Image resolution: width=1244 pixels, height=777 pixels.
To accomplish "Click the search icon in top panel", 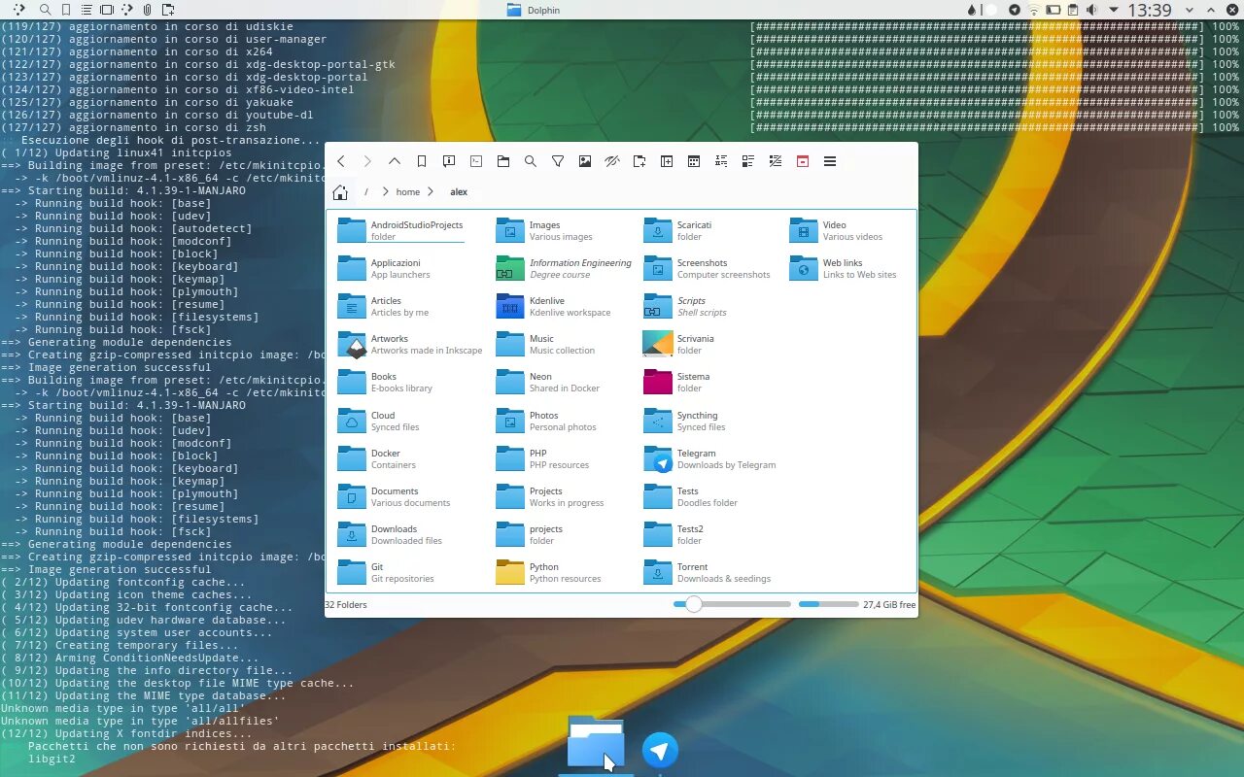I will pyautogui.click(x=46, y=10).
